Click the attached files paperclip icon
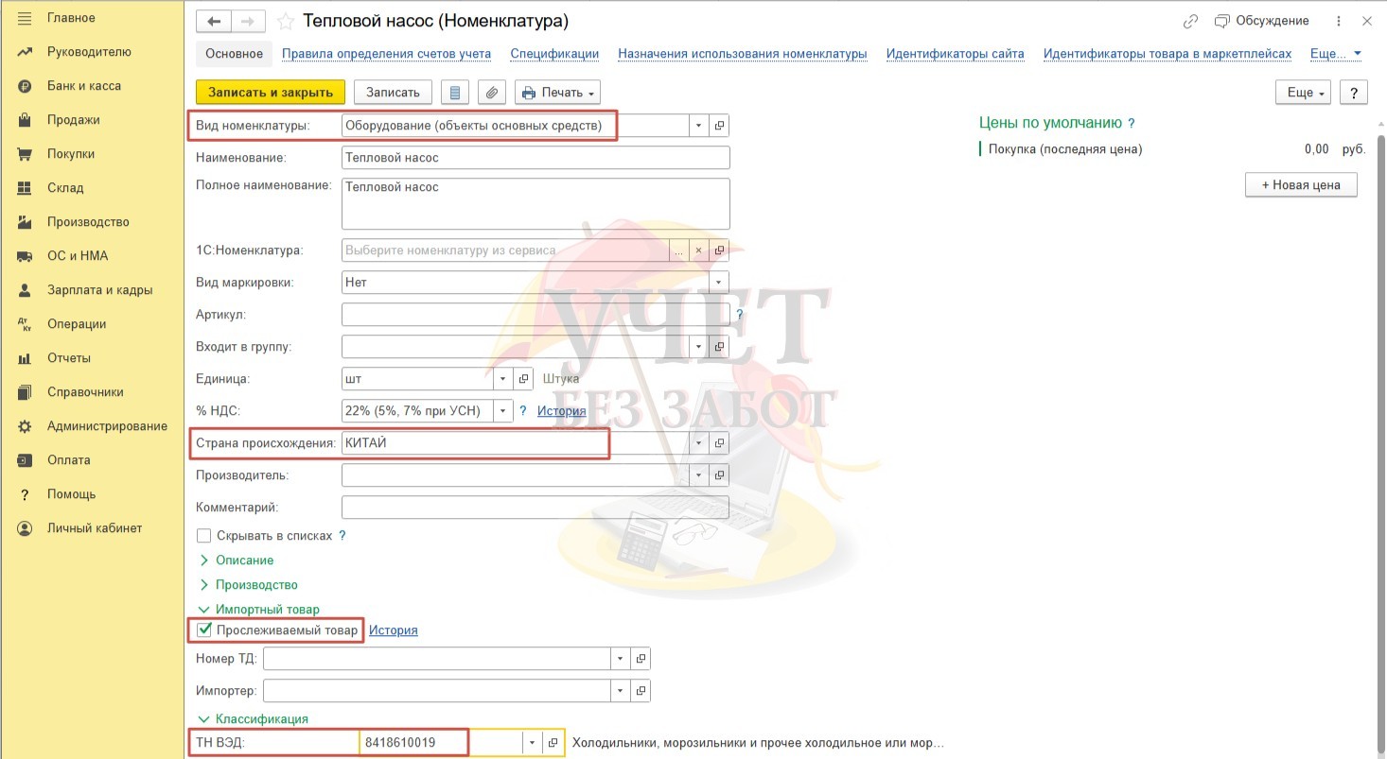 point(491,93)
